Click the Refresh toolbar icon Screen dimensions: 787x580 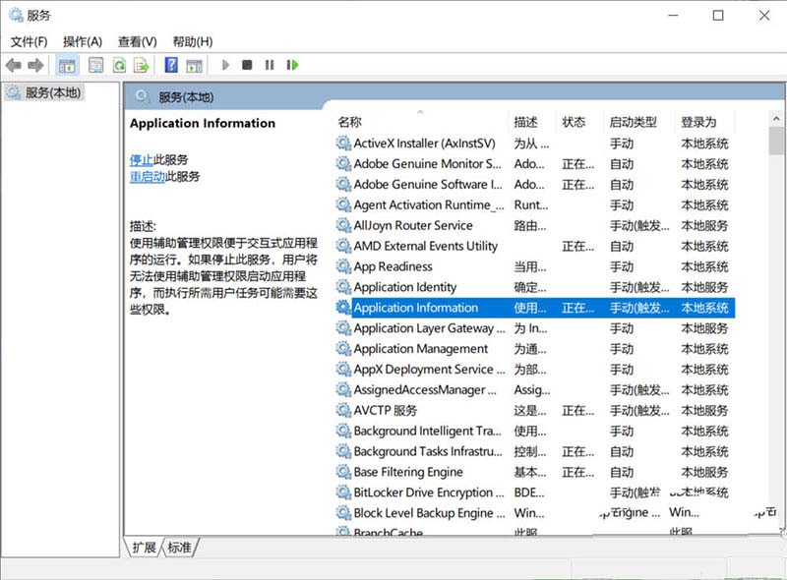[119, 65]
